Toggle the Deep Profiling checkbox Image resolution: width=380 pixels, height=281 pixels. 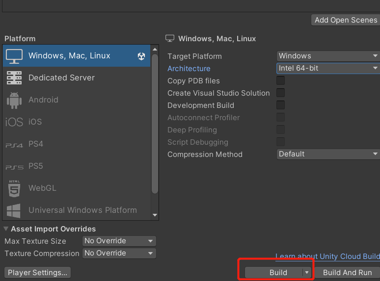tap(281, 129)
